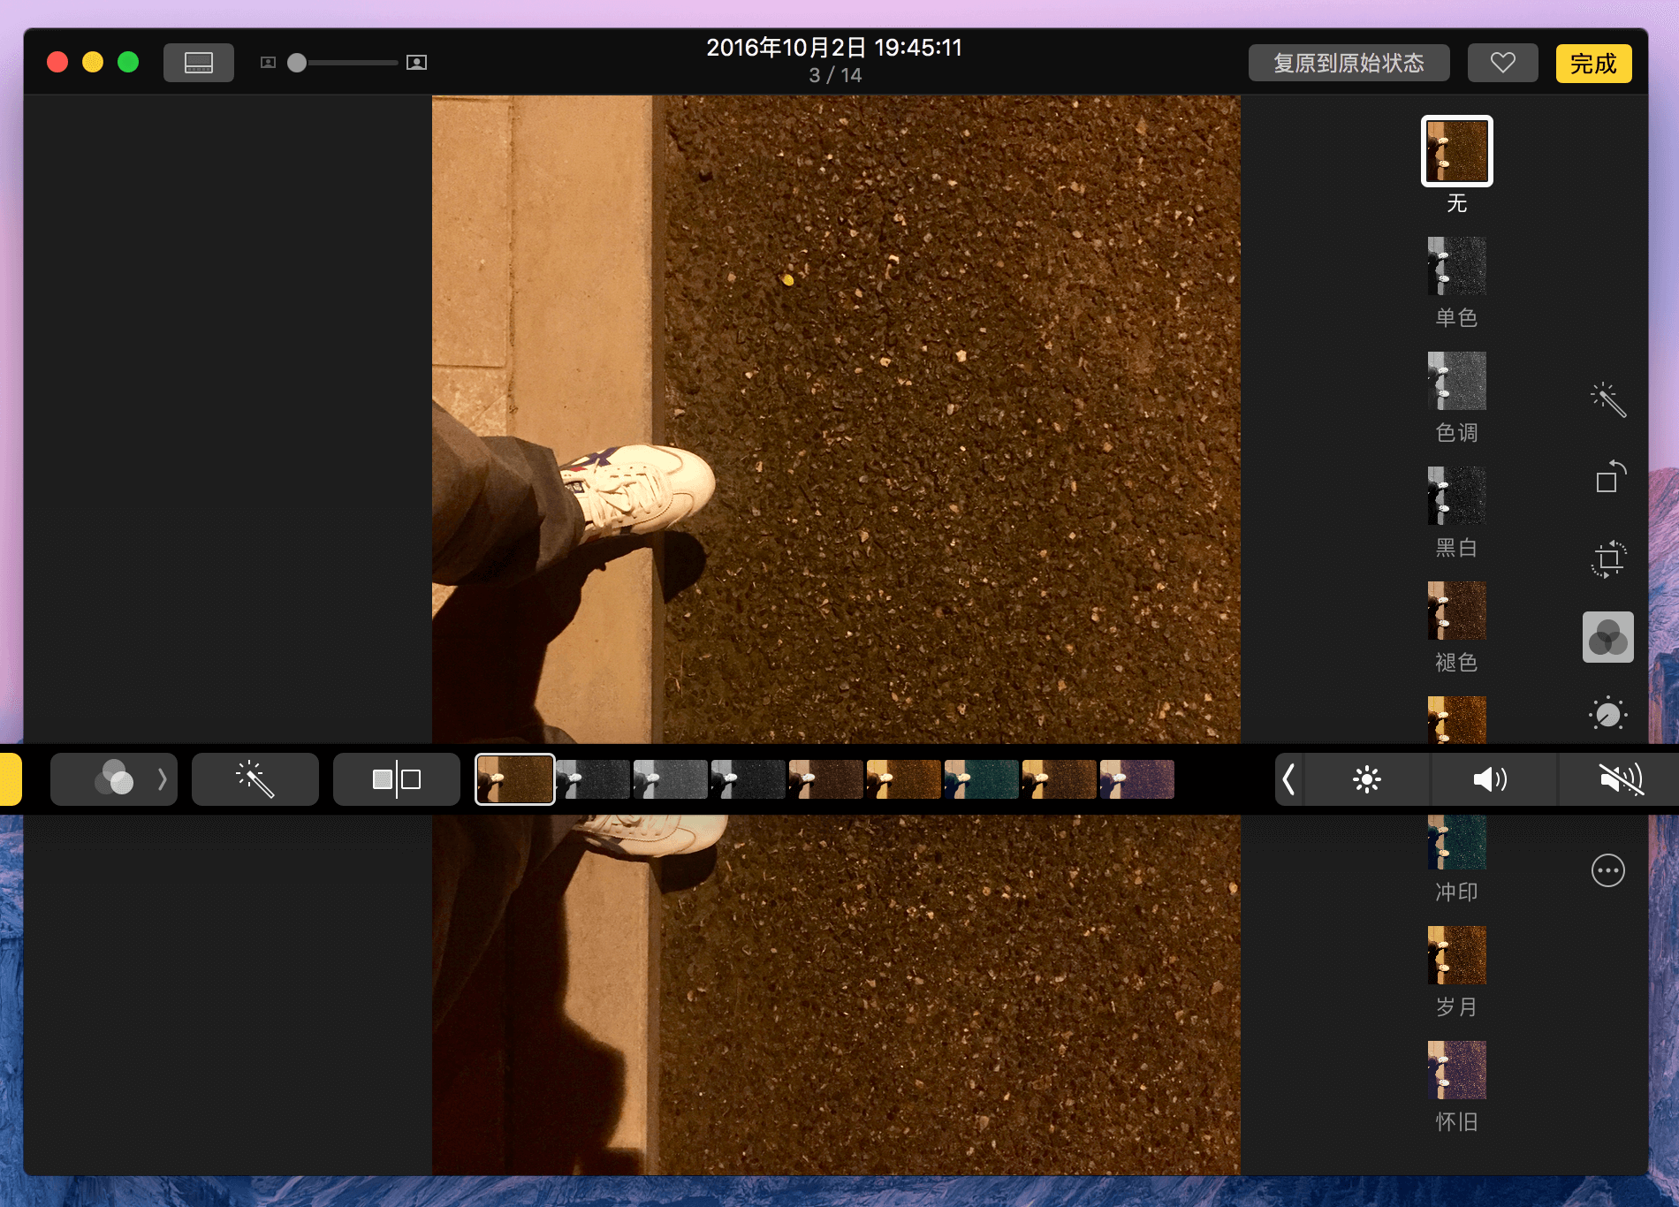This screenshot has height=1207, width=1679.
Task: Select second grayscale filter in Touch Bar
Action: 593,779
